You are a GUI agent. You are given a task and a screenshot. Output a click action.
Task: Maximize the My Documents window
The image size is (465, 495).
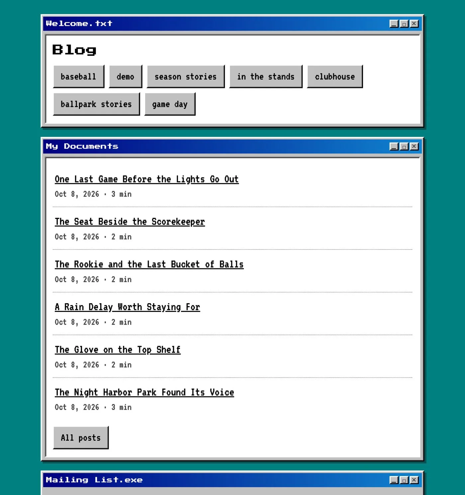coord(404,147)
